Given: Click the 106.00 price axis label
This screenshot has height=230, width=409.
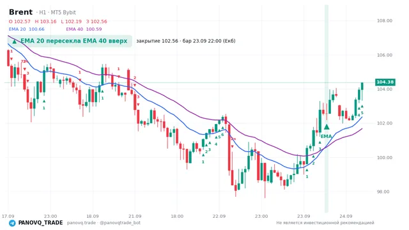Looking at the screenshot, I should coord(385,55).
